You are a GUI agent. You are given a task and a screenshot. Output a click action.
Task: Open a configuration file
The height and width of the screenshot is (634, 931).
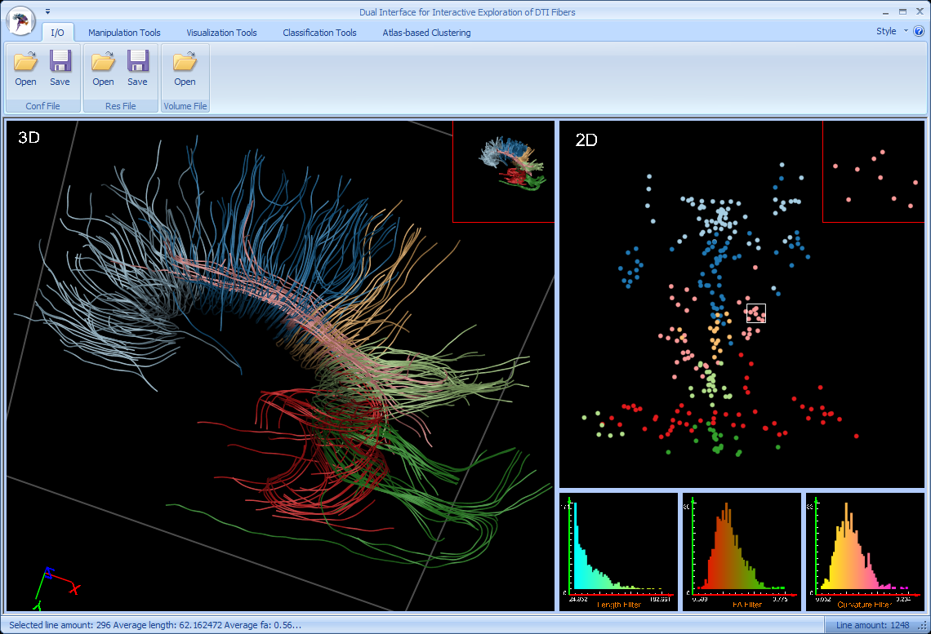click(x=25, y=69)
